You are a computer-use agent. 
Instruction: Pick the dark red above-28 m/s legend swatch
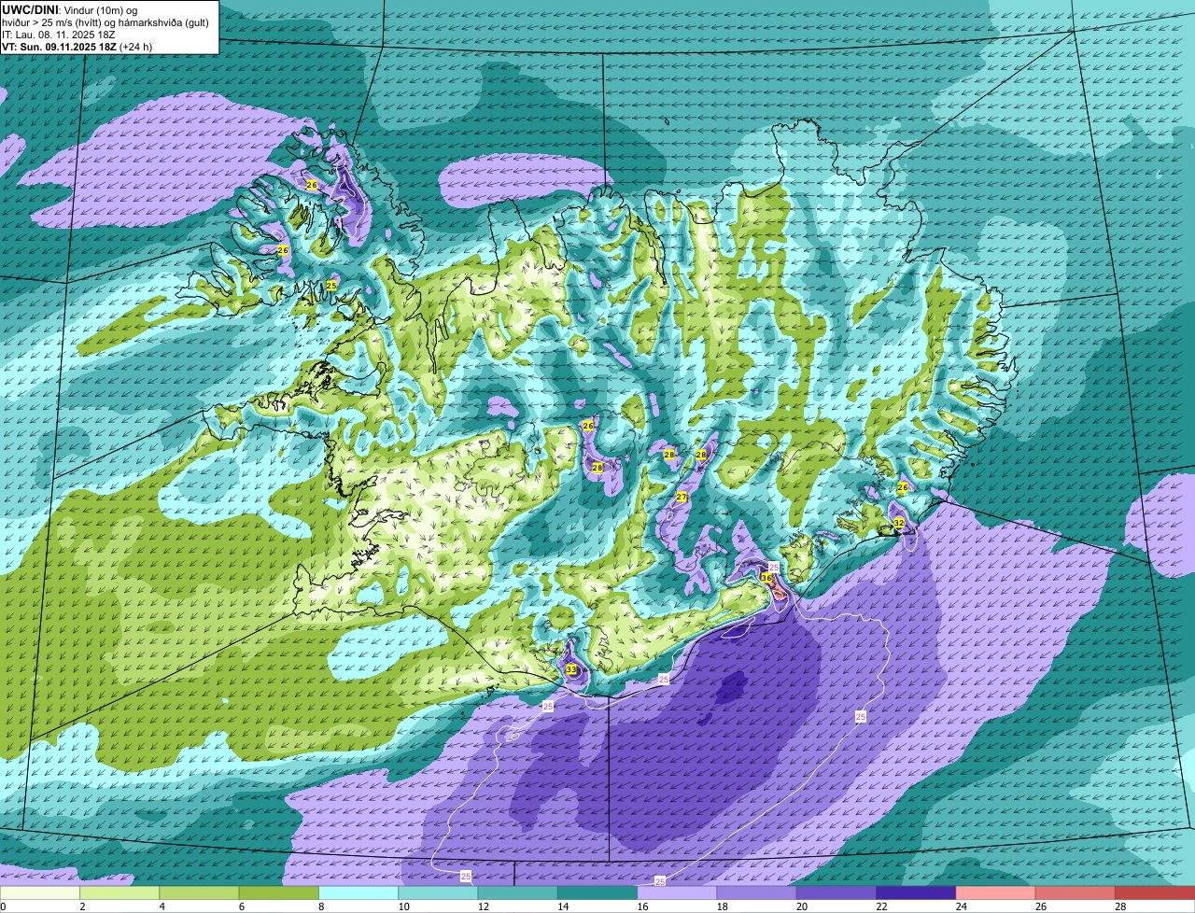pos(1155,892)
